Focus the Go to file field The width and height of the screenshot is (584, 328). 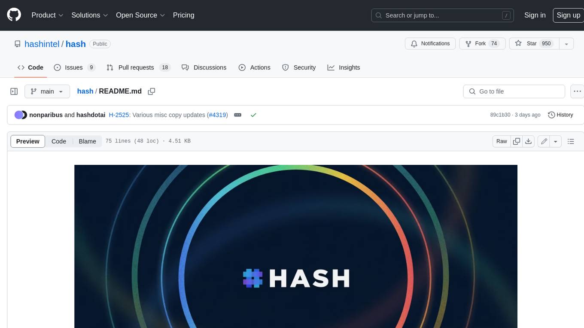[x=514, y=91]
